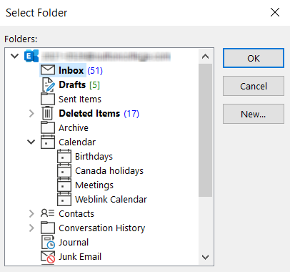Viewport: 290px width, 272px height.
Task: Select the Weblink Calendar entry
Action: tap(111, 200)
